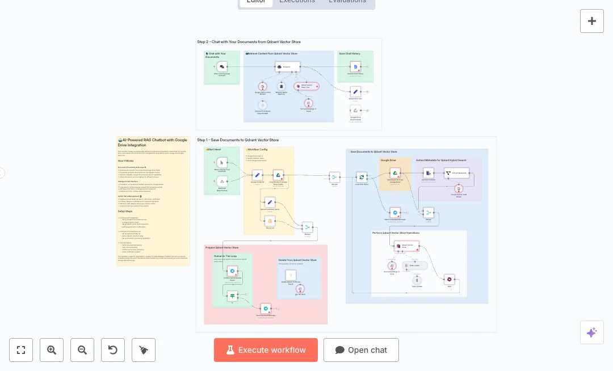Switch to the Editor tab
613x371 pixels.
pyautogui.click(x=256, y=2)
